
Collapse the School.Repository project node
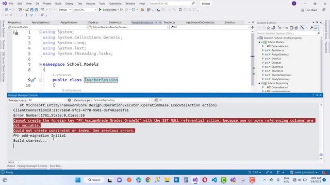259,83
